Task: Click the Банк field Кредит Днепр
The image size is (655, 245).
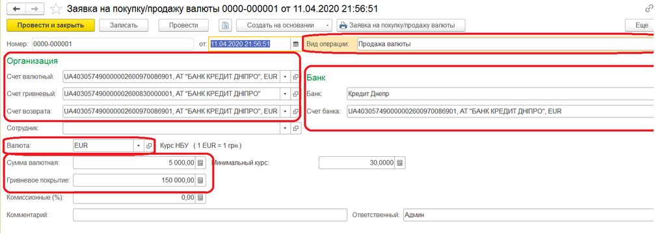Action: pyautogui.click(x=500, y=94)
